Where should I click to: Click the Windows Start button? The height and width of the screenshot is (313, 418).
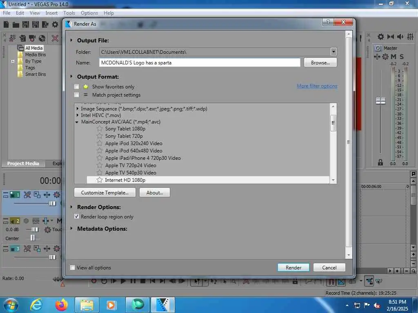click(x=11, y=305)
